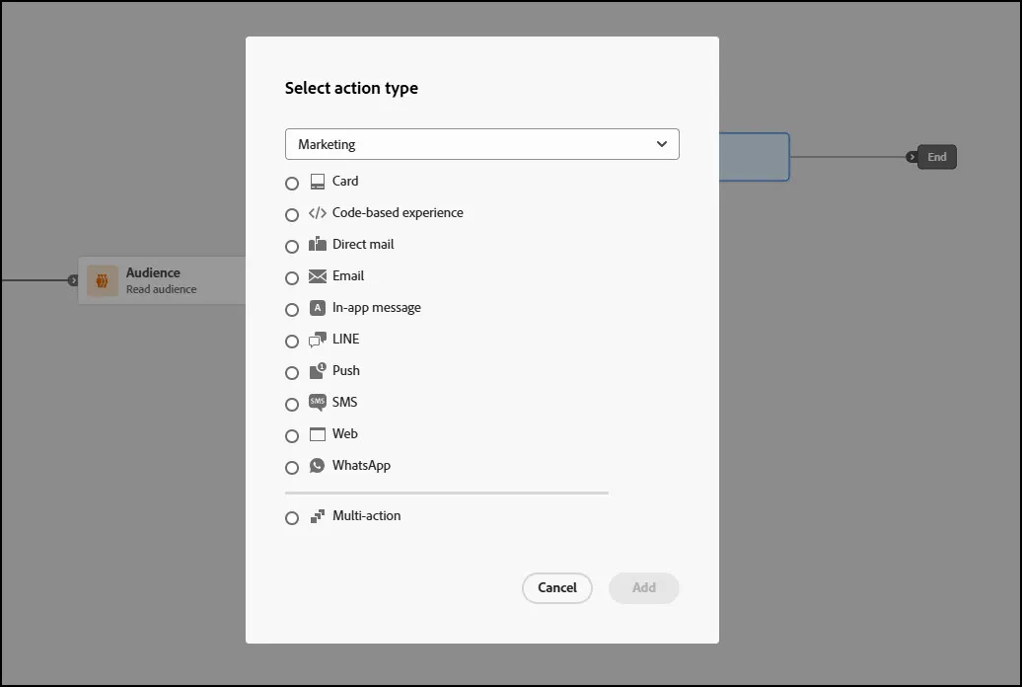
Task: Select the Email radio button
Action: [292, 278]
